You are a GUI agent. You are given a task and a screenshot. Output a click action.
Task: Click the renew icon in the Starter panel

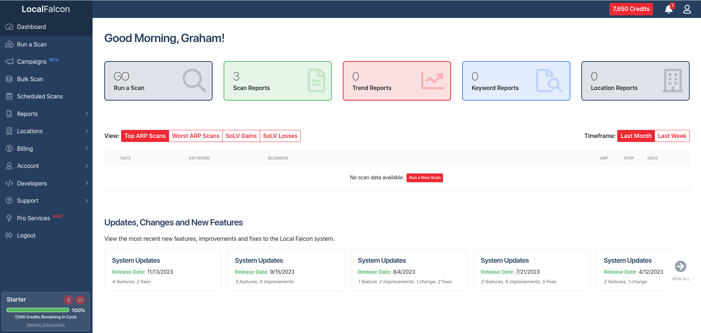(80, 300)
